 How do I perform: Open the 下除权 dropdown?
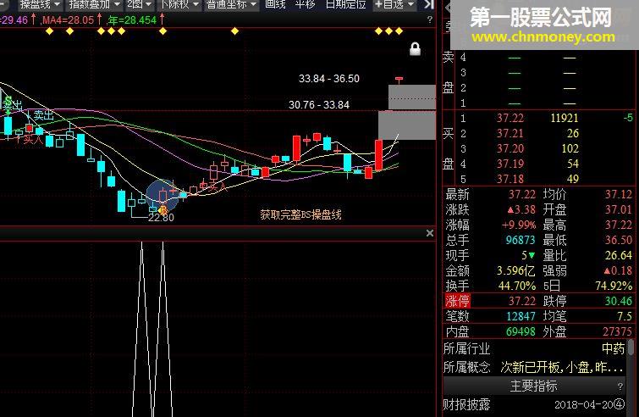179,4
